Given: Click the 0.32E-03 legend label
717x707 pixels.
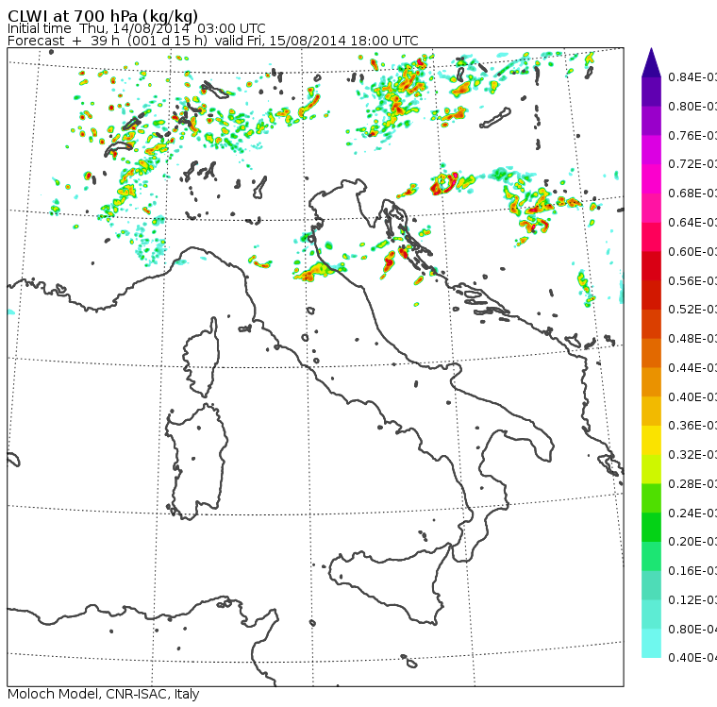Looking at the screenshot, I should (x=692, y=454).
